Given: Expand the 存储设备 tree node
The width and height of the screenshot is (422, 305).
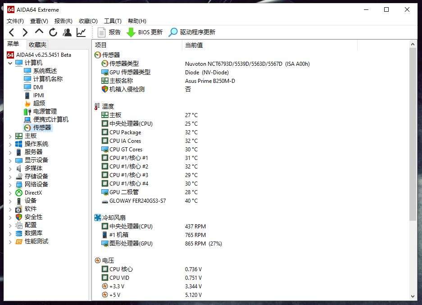Looking at the screenshot, I should click(10, 177).
